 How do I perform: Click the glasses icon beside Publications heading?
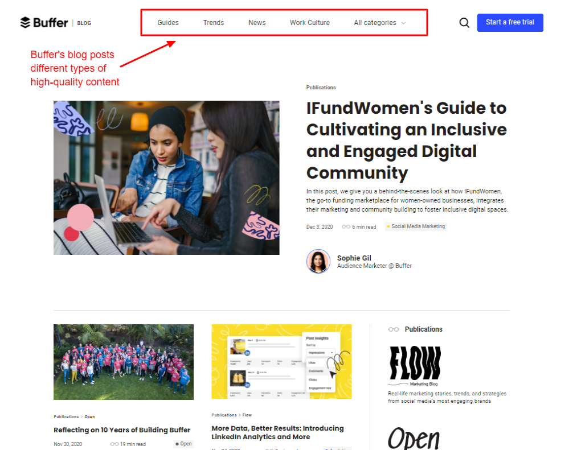click(394, 329)
